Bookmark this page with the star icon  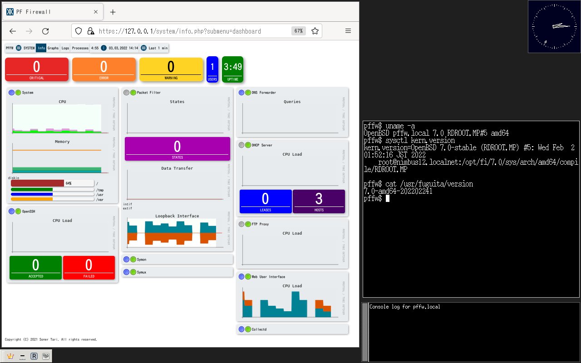tap(315, 31)
